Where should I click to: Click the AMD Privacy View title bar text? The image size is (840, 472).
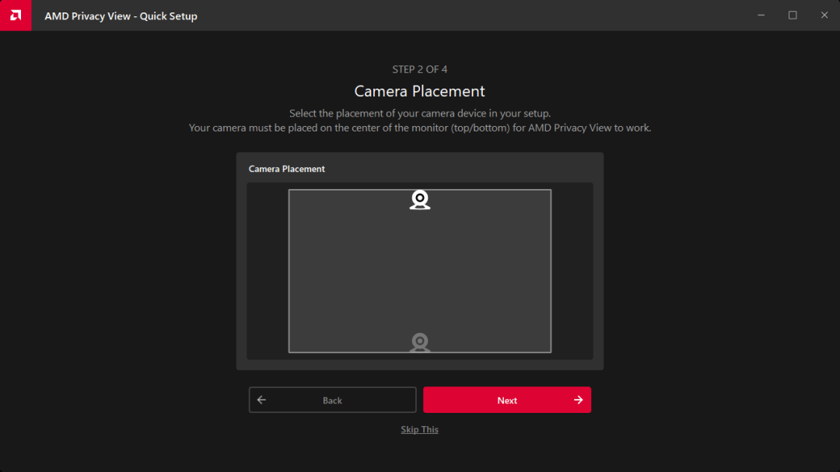(x=121, y=16)
